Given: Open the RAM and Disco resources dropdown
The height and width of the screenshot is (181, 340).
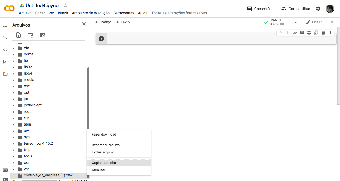Looking at the screenshot, I should pos(296,22).
